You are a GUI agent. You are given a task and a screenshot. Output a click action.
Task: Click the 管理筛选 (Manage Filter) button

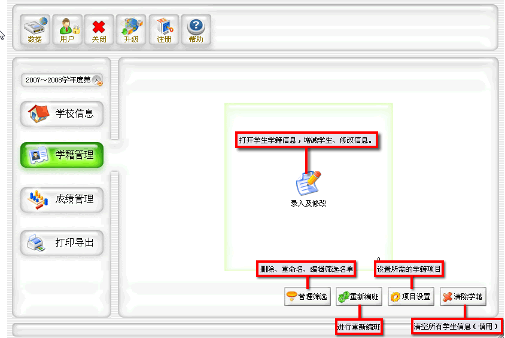tap(308, 296)
